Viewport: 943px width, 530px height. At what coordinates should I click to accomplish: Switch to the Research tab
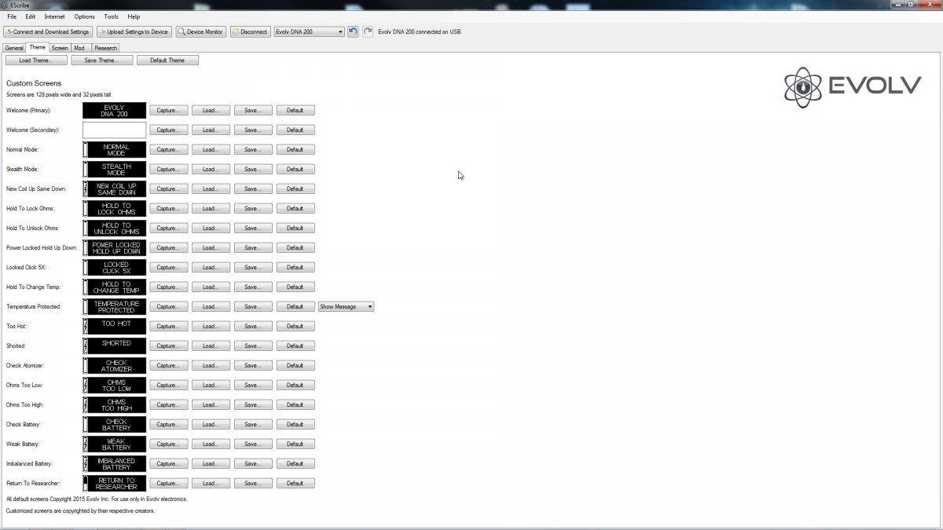pyautogui.click(x=105, y=48)
